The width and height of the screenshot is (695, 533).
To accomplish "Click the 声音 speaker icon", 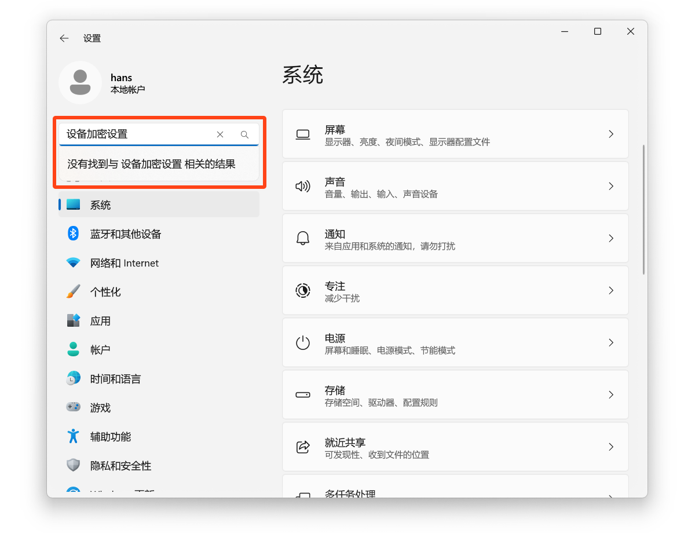I will [303, 186].
